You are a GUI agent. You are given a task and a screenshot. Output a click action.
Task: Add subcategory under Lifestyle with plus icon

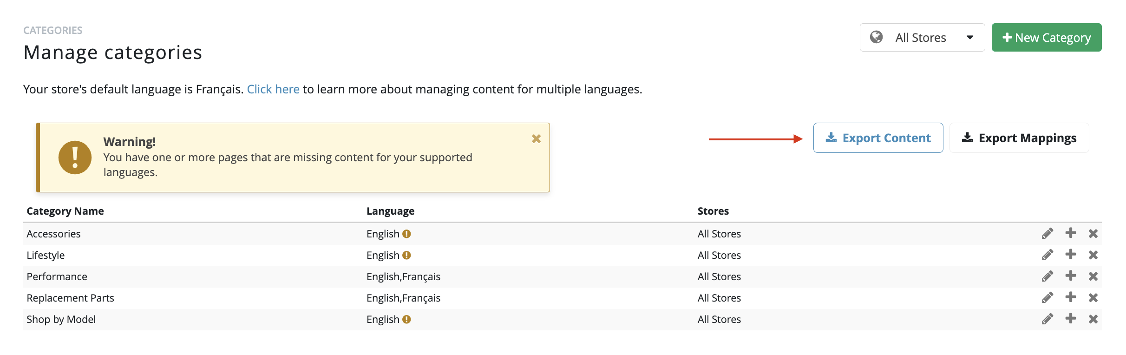click(1071, 254)
